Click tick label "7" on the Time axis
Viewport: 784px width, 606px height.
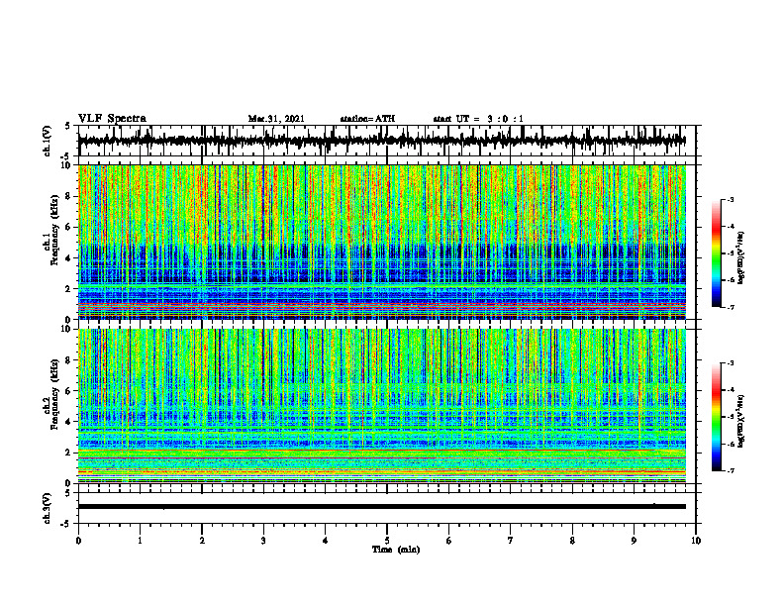coord(511,541)
